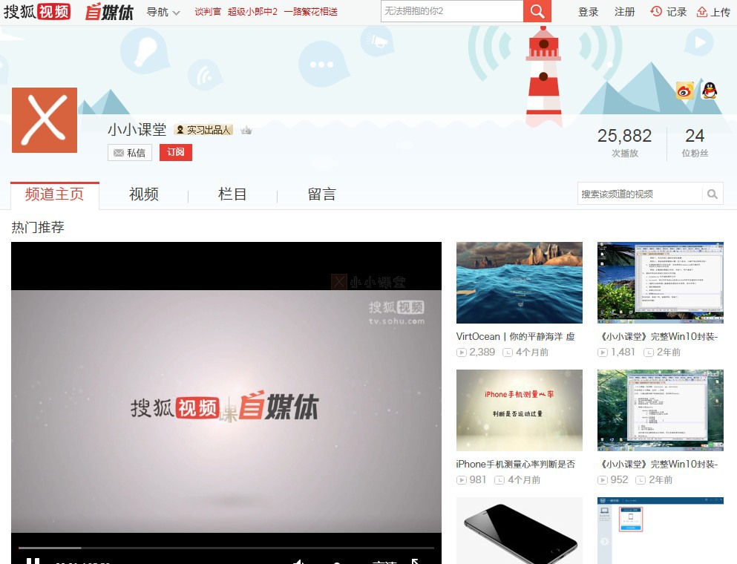Open the iPhone手机测量心率 thumbnail
This screenshot has height=564, width=737.
520,410
